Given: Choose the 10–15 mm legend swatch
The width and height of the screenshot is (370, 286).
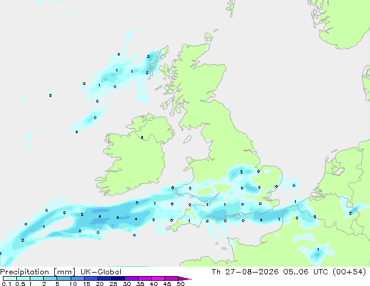Looking at the screenshot, I should (x=77, y=278).
